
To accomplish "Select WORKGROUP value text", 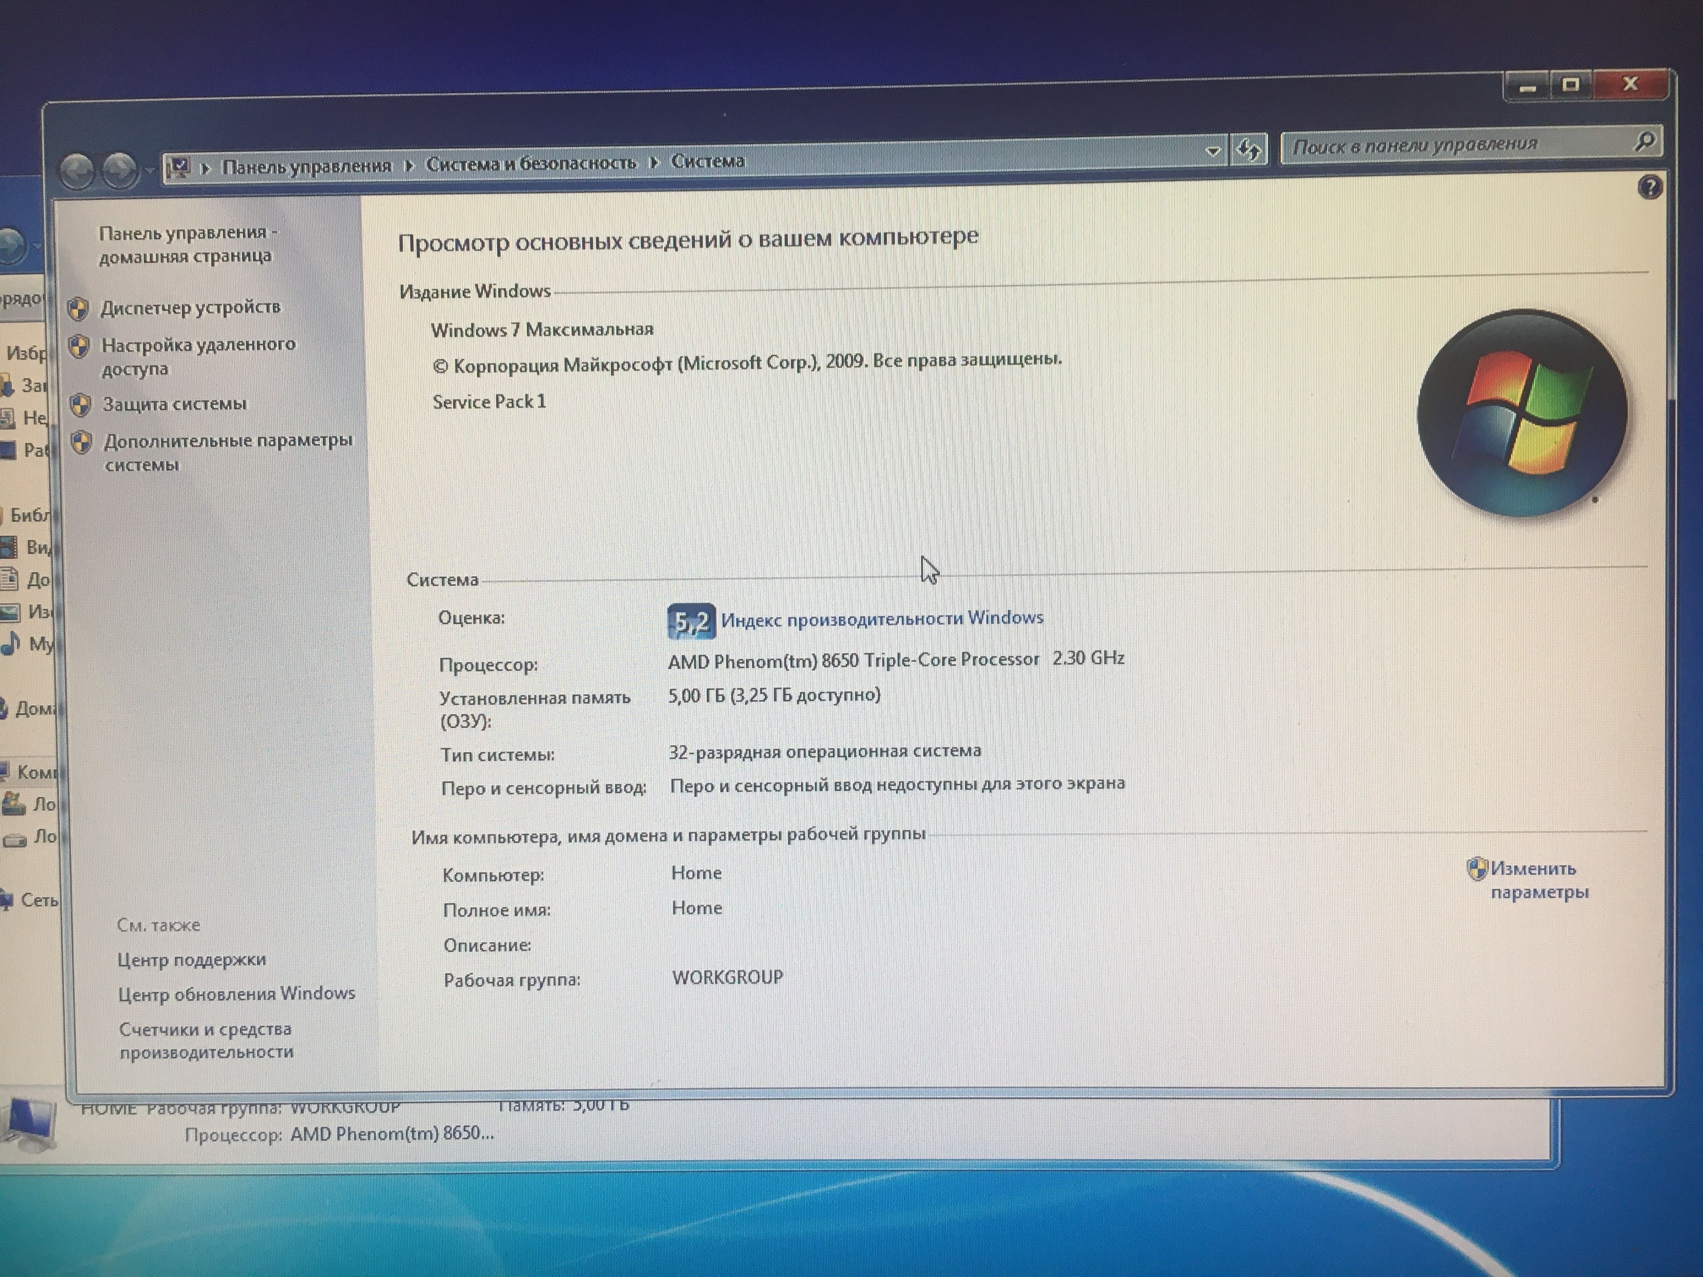I will [x=728, y=977].
